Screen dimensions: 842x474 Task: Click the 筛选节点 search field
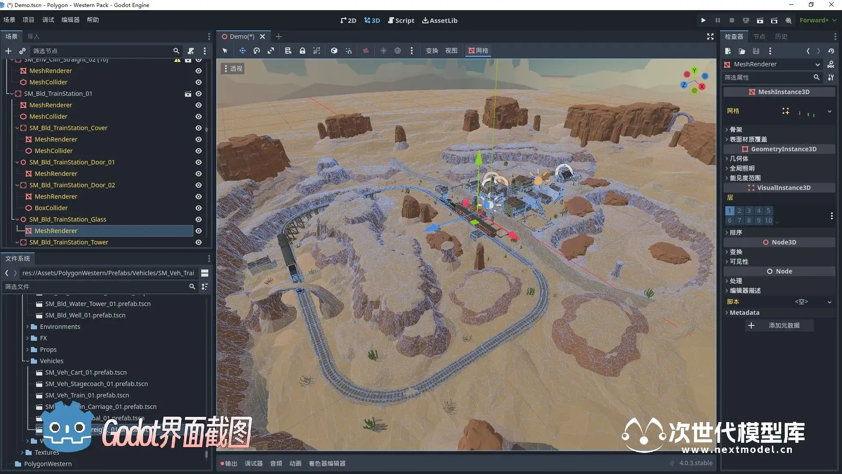[101, 51]
